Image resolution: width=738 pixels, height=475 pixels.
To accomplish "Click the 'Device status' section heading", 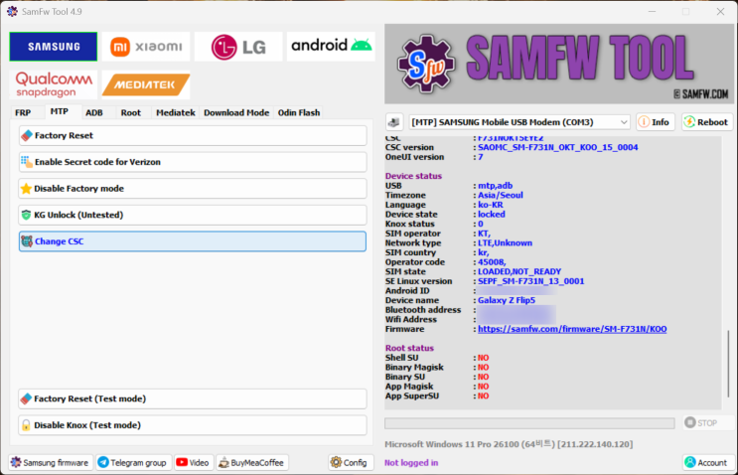I will coord(414,176).
